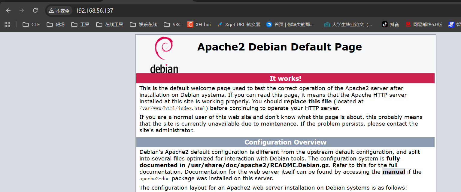The height and width of the screenshot is (192, 461).
Task: Open the 首页 | 你缺失的那... bookmark
Action: pyautogui.click(x=290, y=25)
